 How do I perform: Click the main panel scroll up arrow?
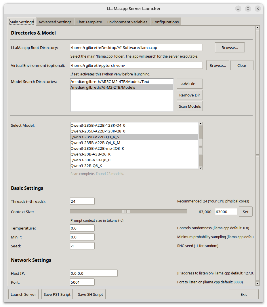click(x=258, y=28)
